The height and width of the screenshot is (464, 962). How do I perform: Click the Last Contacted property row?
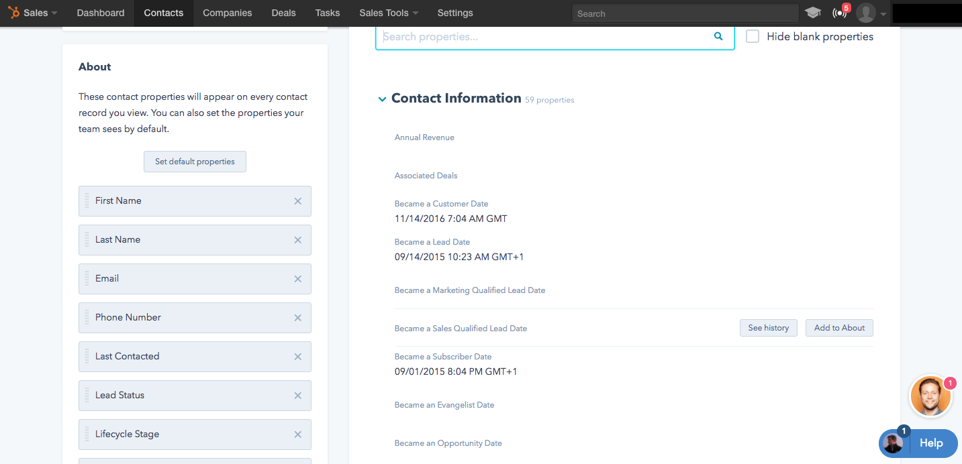pyautogui.click(x=195, y=357)
